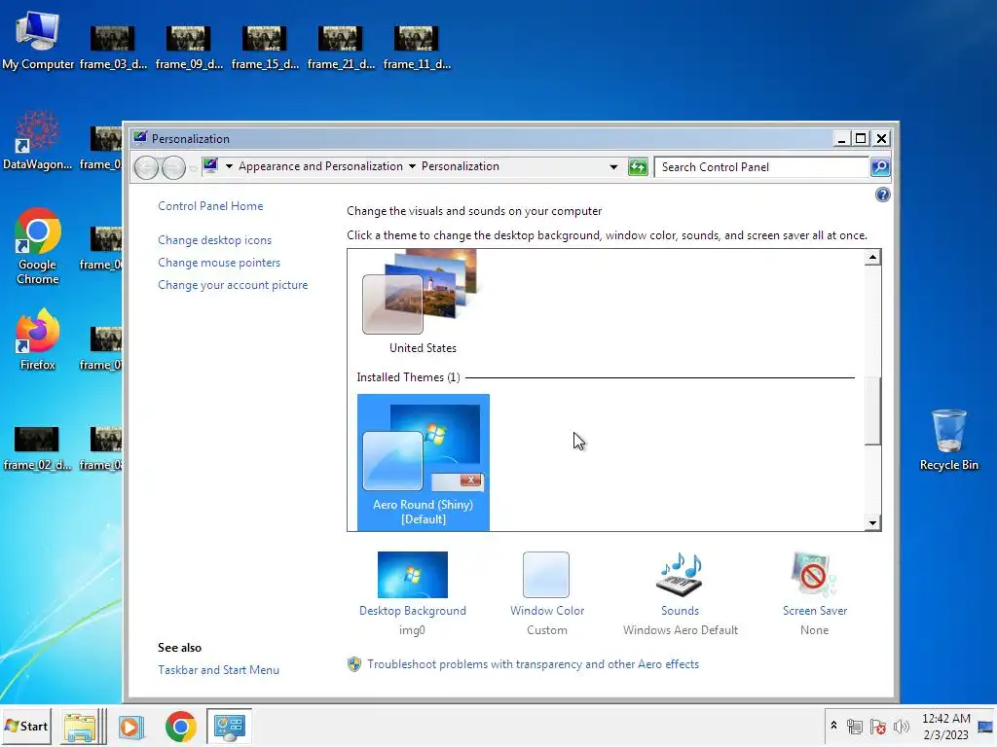Click Appearance and Personalization breadcrumb

[320, 166]
